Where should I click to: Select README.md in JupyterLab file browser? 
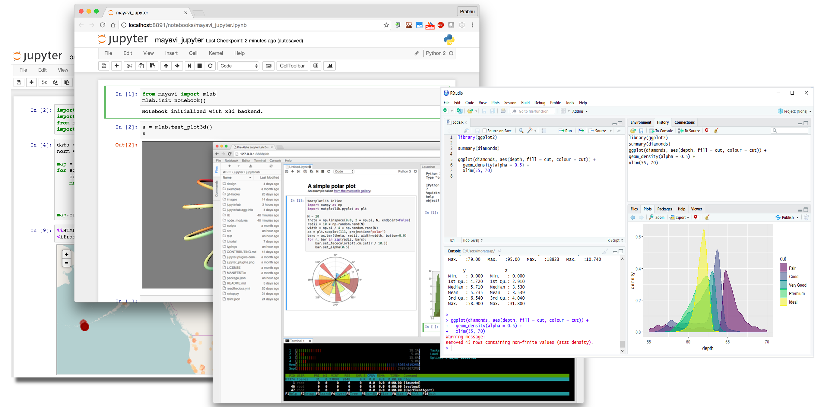point(236,283)
